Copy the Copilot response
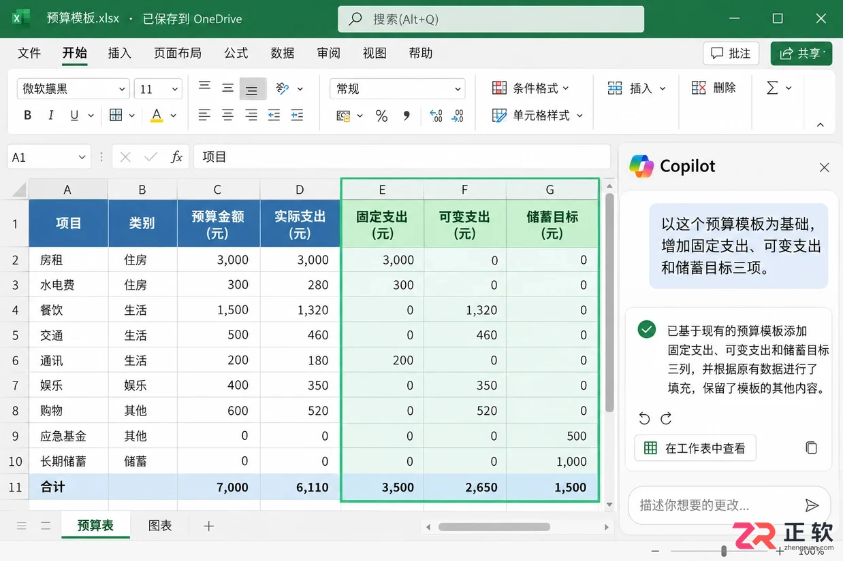 (x=811, y=447)
